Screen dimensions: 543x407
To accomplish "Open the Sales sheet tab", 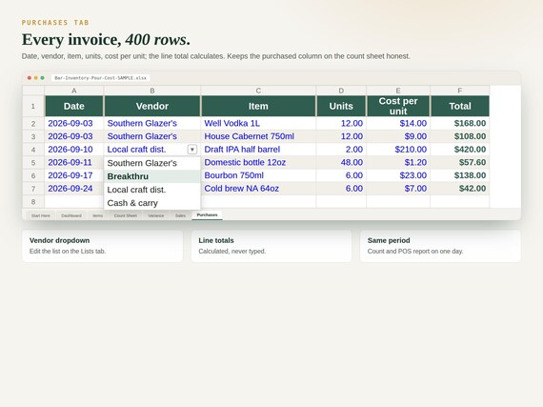I will click(x=180, y=215).
